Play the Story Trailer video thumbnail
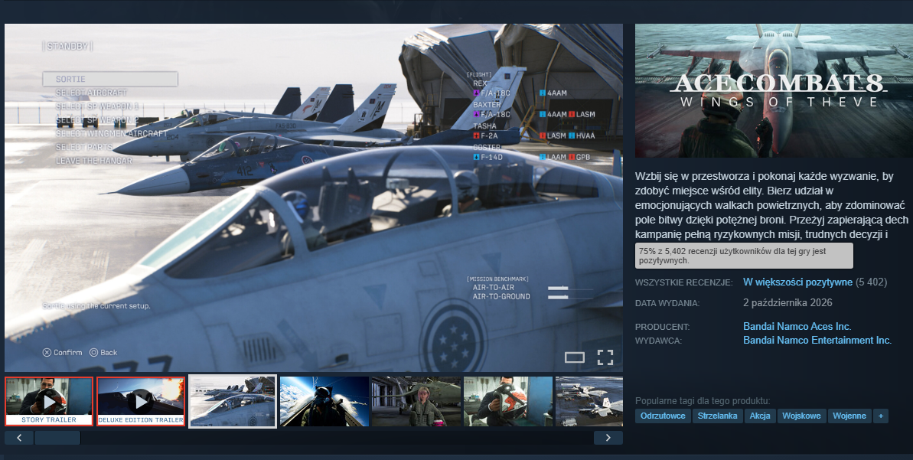Screen dimensions: 913x460 49,402
